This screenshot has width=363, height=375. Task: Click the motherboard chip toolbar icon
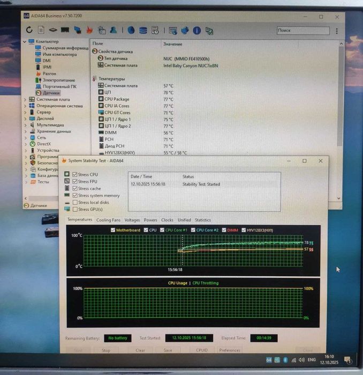click(53, 30)
